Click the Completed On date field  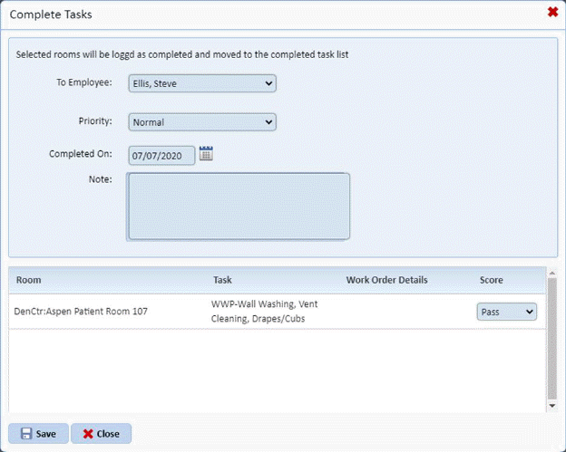coord(161,156)
